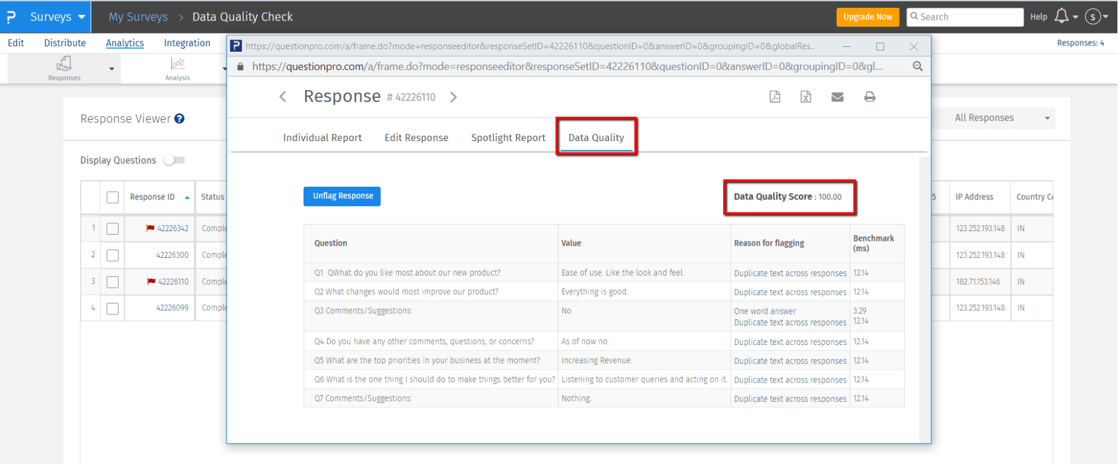Export response as PDF icon
This screenshot has height=475, width=1118.
[x=774, y=97]
